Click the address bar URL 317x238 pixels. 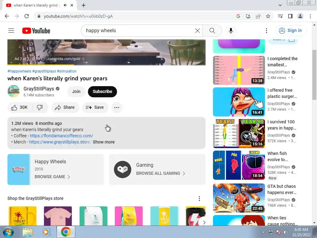pos(78,16)
